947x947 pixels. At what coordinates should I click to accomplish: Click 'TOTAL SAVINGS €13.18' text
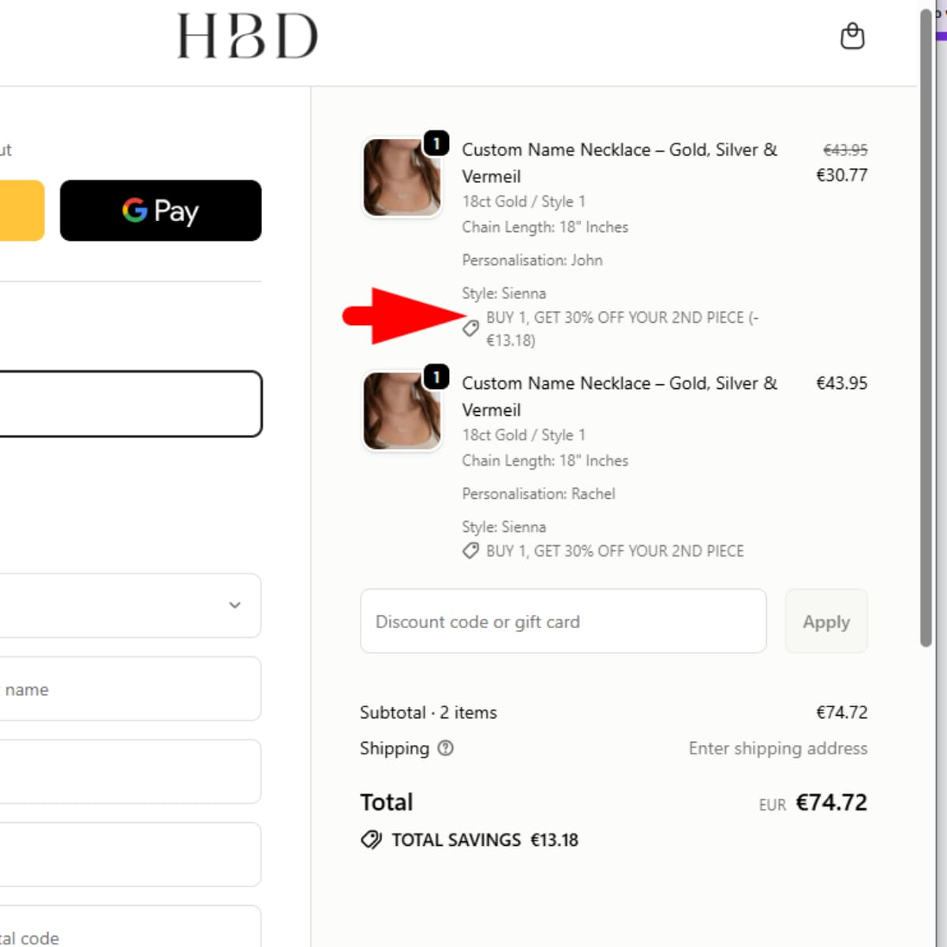tap(485, 840)
